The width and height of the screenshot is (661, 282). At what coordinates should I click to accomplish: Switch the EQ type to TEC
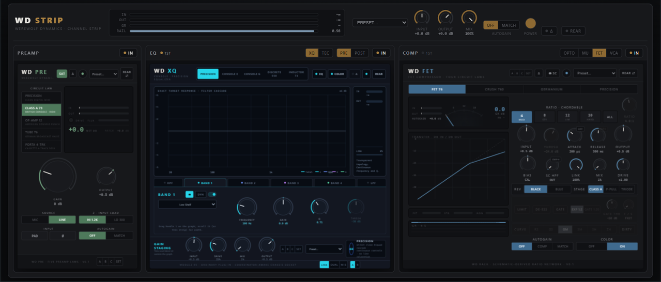pos(325,53)
